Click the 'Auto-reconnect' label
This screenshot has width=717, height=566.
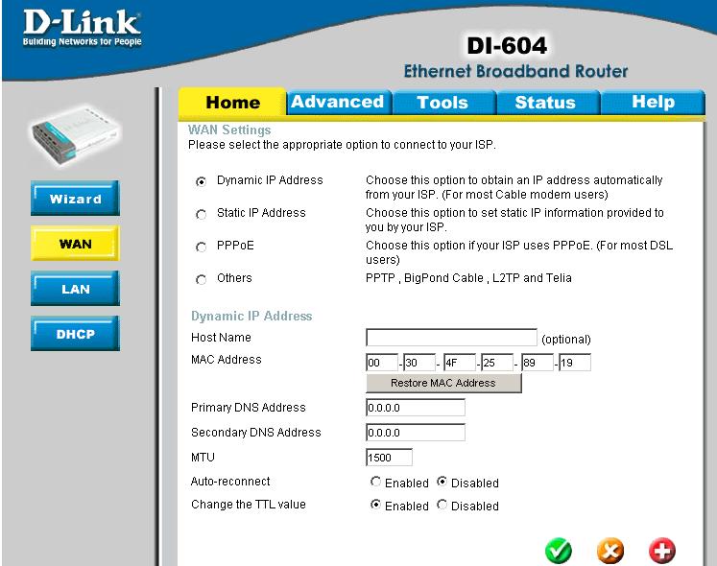click(x=230, y=481)
